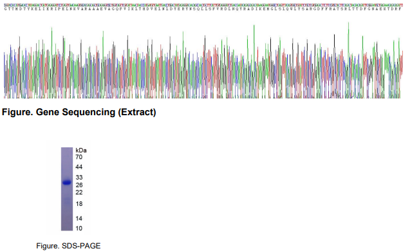Click the faint band near 18 kDa
The height and width of the screenshot is (251, 410).
click(x=67, y=200)
